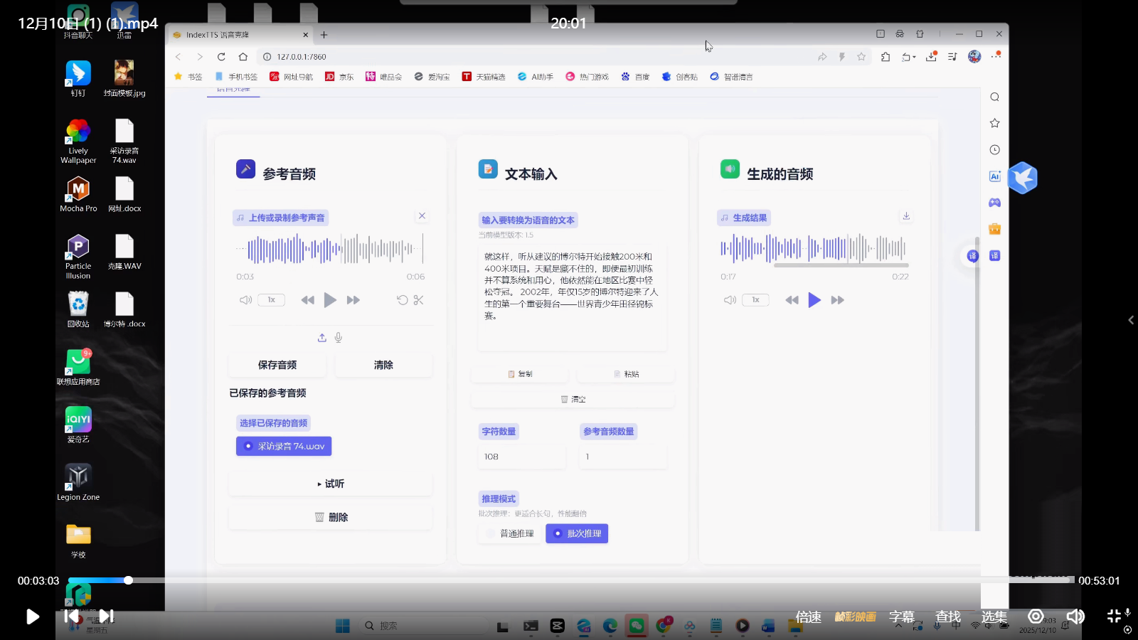This screenshot has height=640, width=1138.
Task: Rewind the reference audio
Action: (307, 300)
